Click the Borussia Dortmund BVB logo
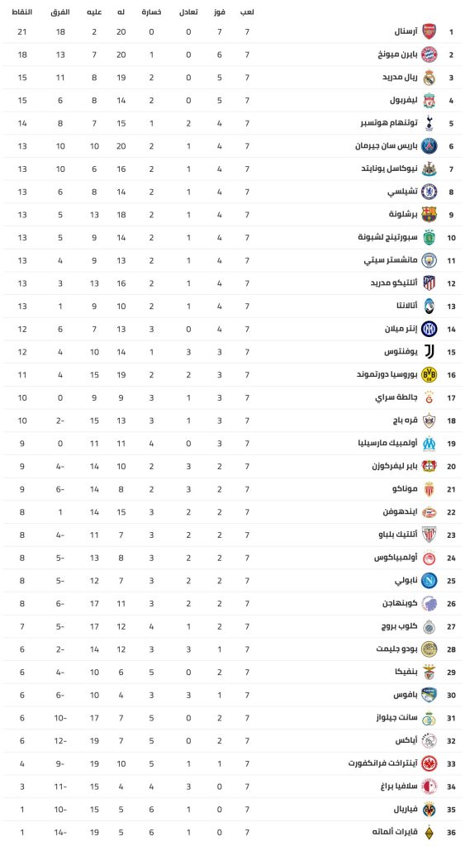This screenshot has height=846, width=465. pyautogui.click(x=429, y=374)
